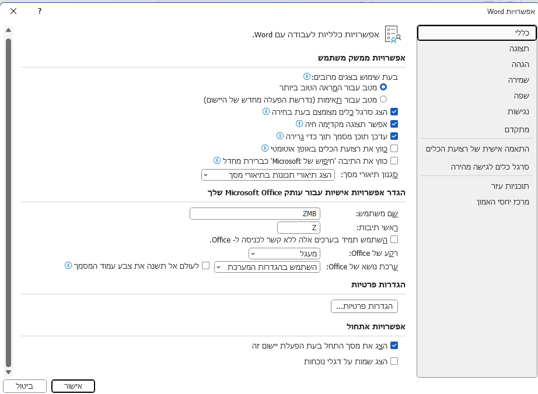
Task: Click info icon beside הצג סרגל כלים מצומצם
Action: click(266, 111)
